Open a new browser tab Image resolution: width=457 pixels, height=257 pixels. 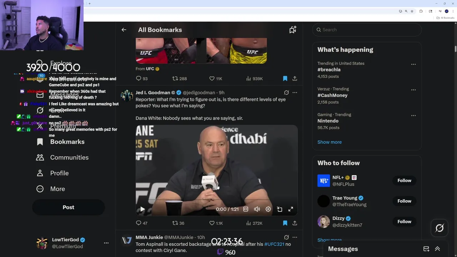coord(89,4)
